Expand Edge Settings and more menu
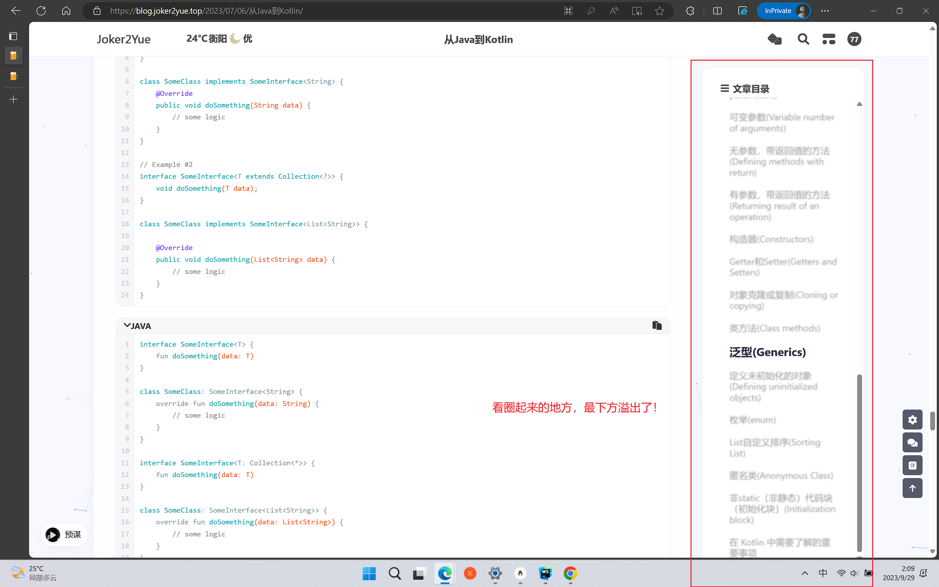 pyautogui.click(x=825, y=10)
